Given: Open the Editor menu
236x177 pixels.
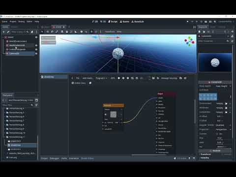Looking at the screenshot, I should pos(29,22).
